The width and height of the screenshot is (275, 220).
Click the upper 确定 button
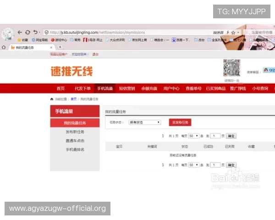(x=231, y=136)
